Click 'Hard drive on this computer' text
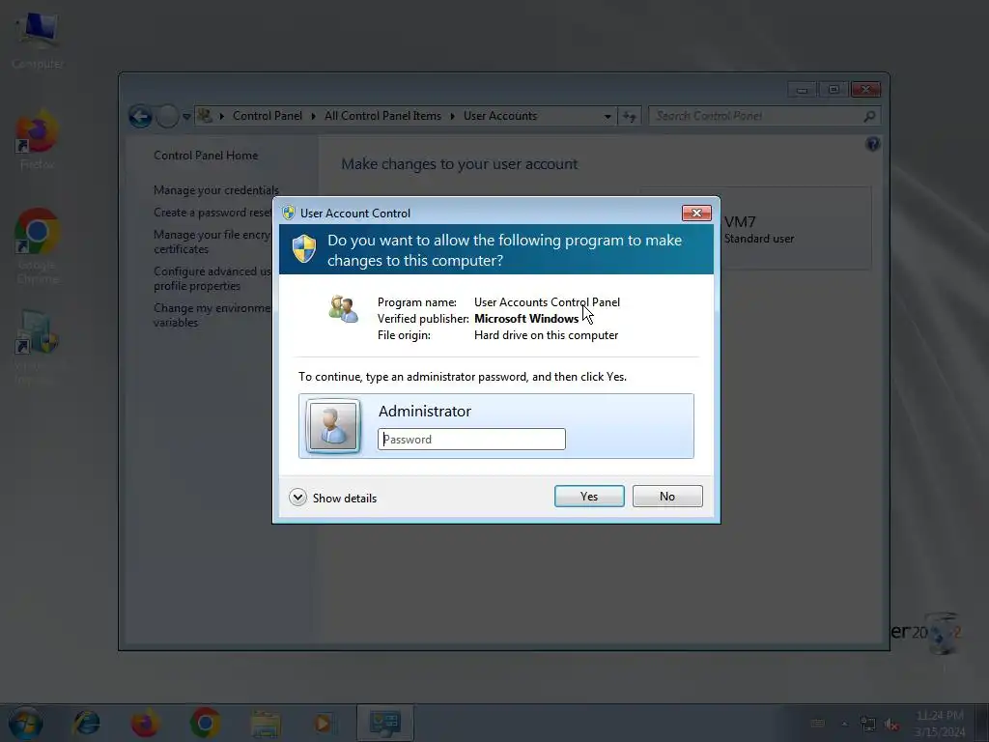 point(547,335)
